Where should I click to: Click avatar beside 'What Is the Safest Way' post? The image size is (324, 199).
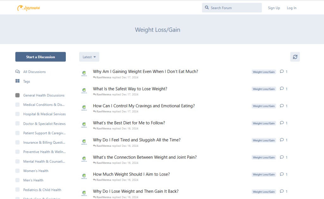84,91
